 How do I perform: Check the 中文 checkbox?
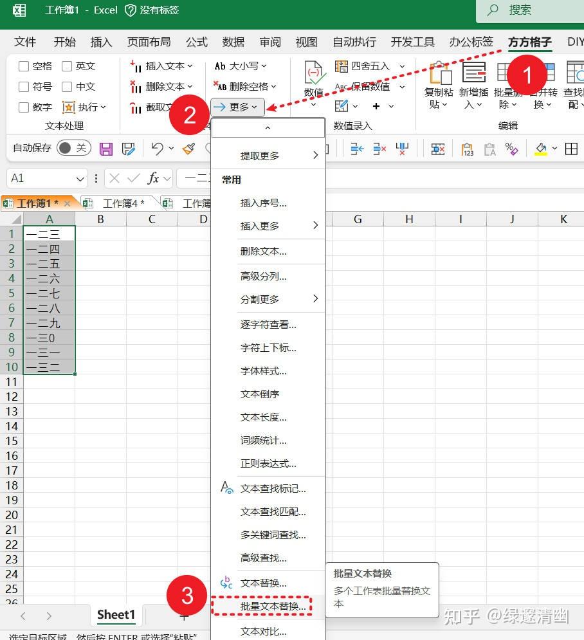(x=67, y=87)
